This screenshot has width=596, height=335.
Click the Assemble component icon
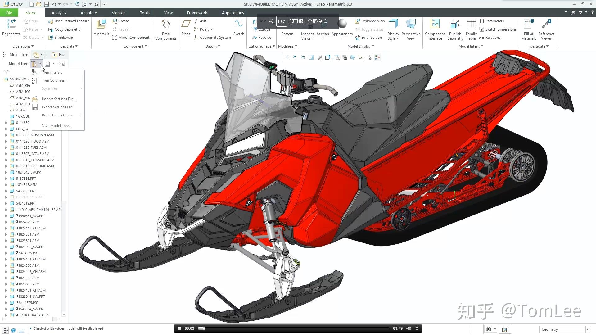(102, 24)
